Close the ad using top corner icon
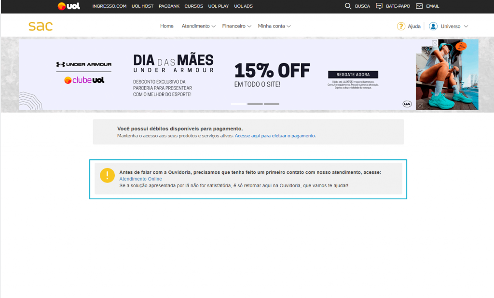This screenshot has height=298, width=494. coord(435,43)
